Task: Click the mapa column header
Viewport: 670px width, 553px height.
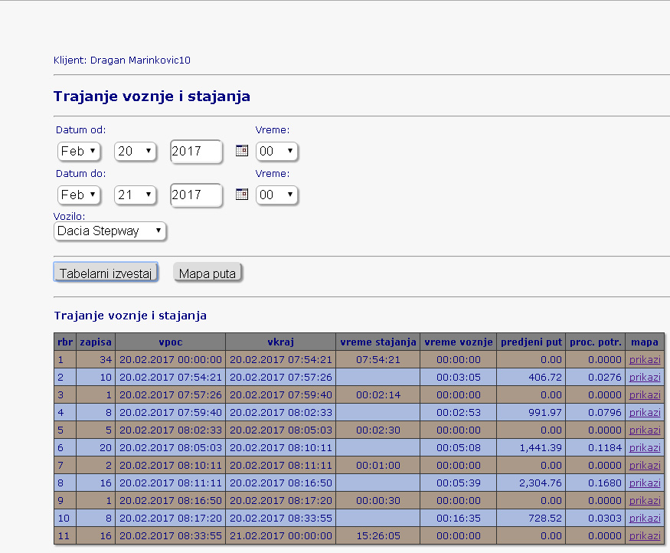Action: pos(645,342)
